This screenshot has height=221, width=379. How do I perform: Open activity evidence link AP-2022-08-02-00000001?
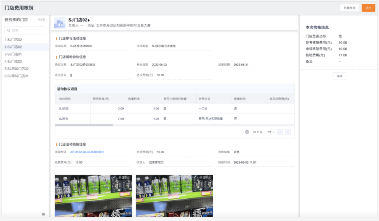[x=87, y=152]
